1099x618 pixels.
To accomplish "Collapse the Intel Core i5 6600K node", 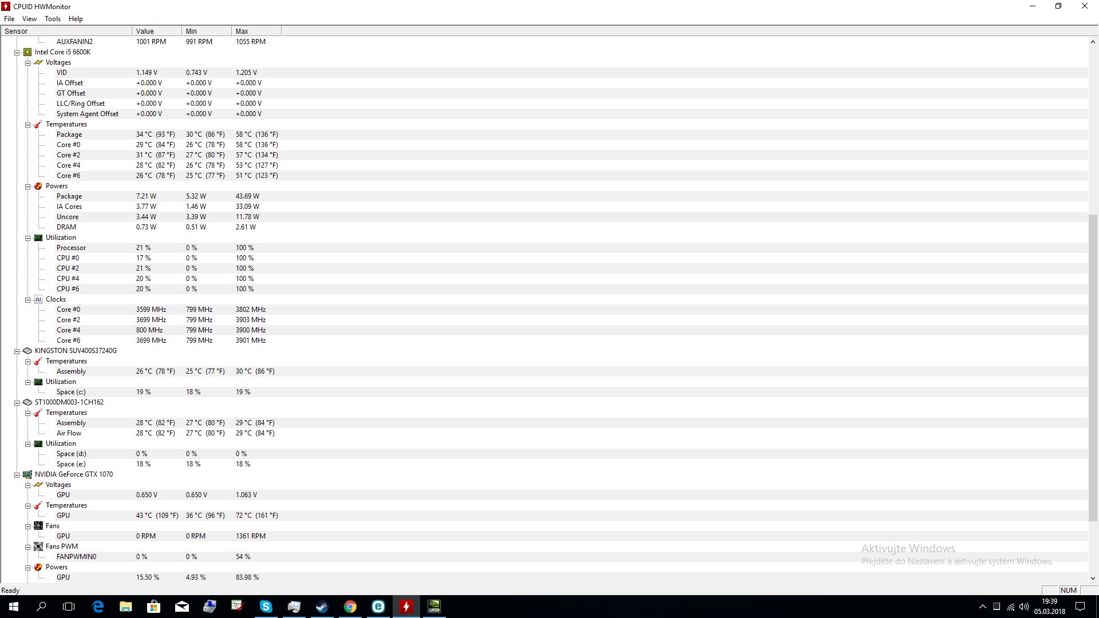I will [x=17, y=53].
